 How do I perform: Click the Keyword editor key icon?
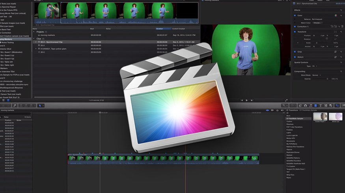point(15,106)
